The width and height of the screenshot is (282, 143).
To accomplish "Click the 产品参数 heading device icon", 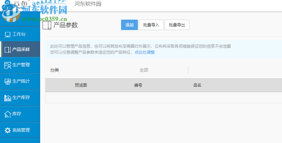I will [x=47, y=25].
